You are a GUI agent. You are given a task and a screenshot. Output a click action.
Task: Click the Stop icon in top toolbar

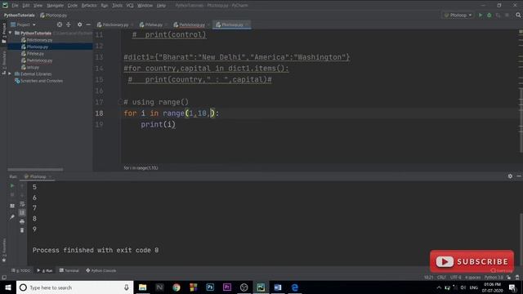[x=507, y=15]
